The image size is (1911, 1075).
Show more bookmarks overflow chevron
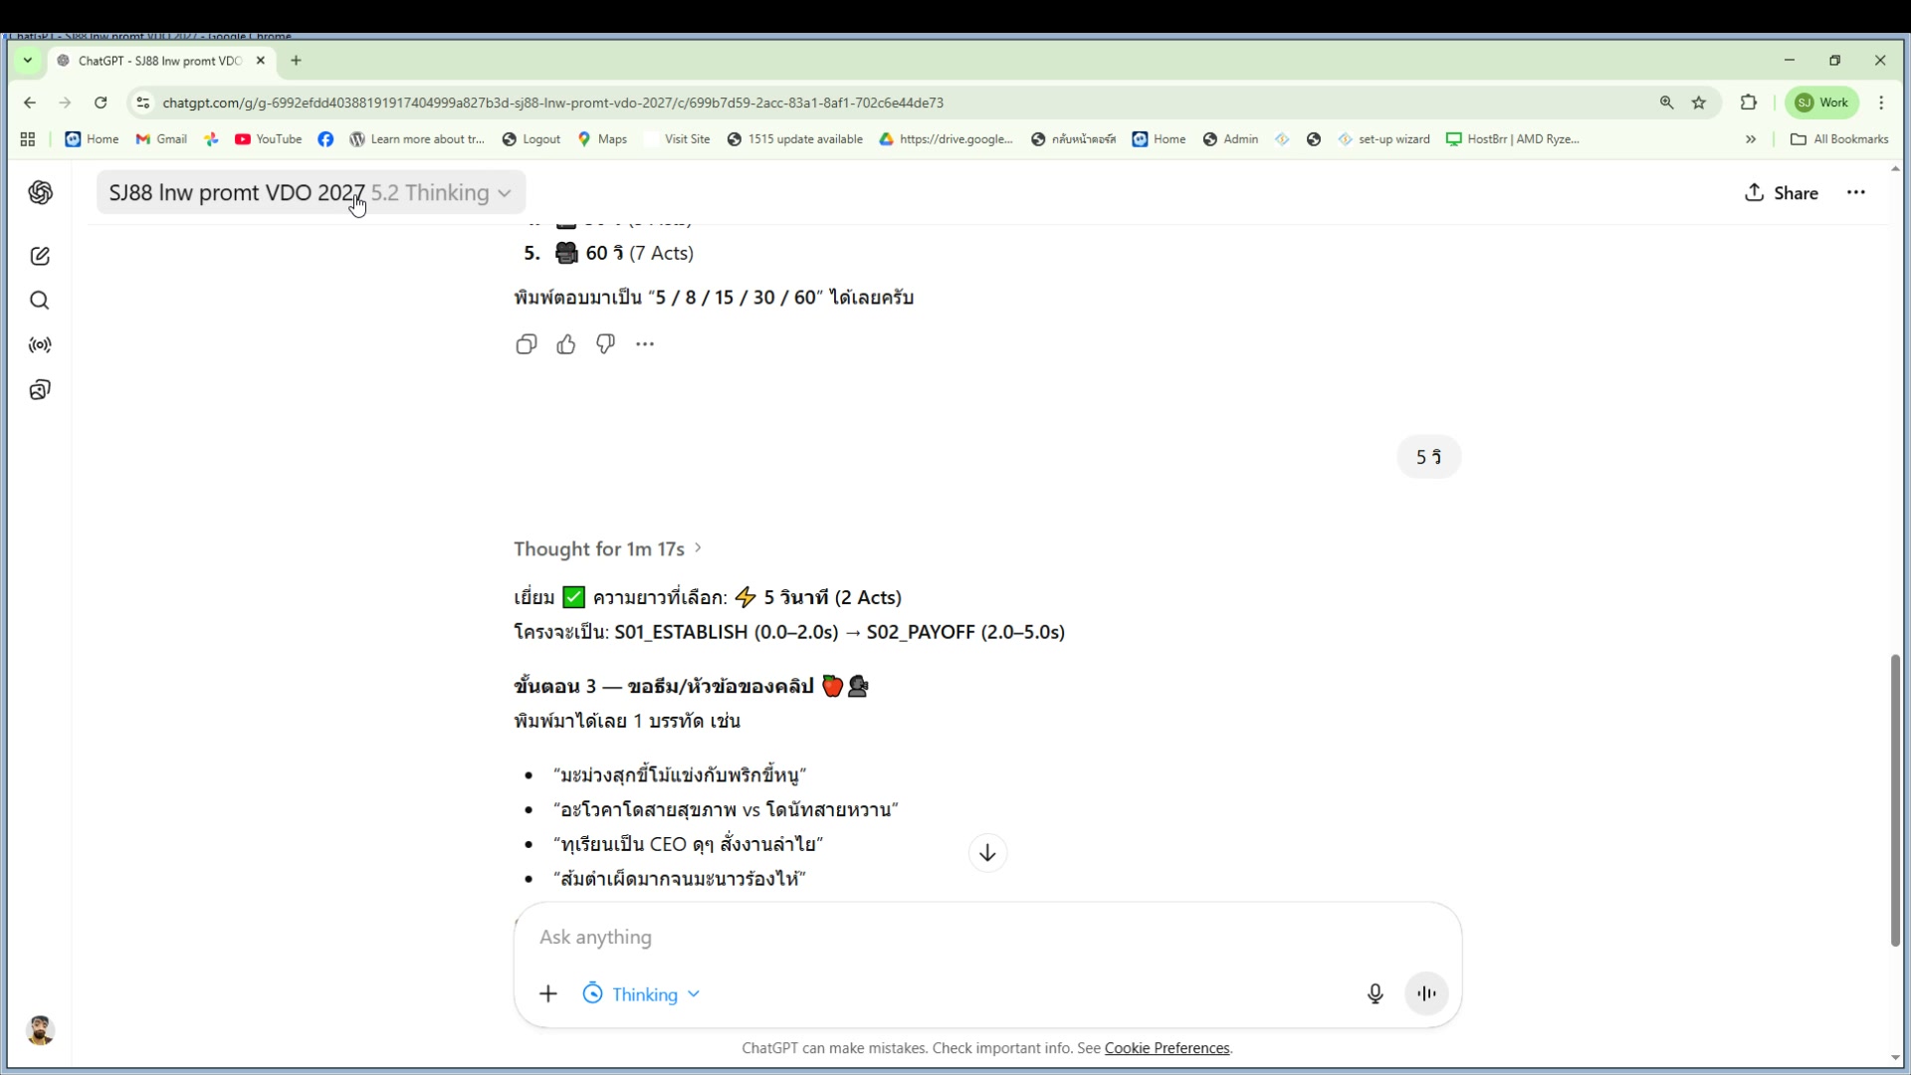tap(1751, 139)
